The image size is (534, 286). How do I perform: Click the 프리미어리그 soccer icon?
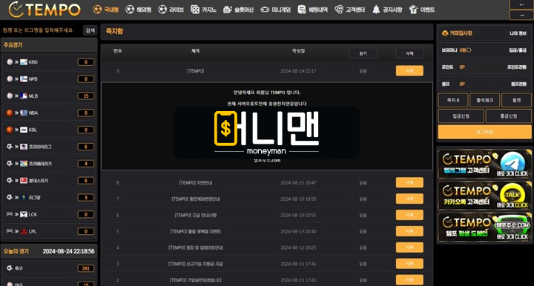(x=10, y=147)
